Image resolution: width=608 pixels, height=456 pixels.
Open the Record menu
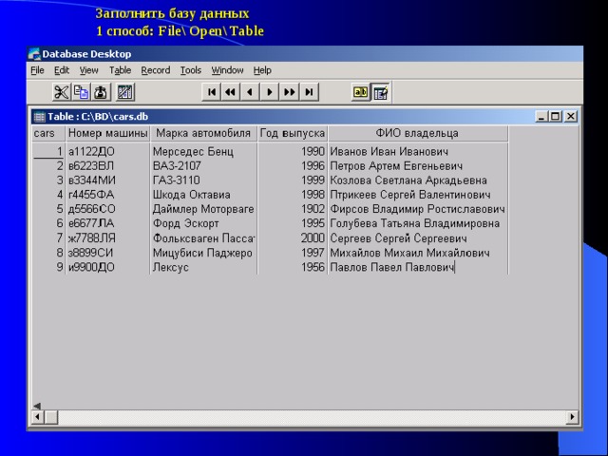[x=156, y=70]
